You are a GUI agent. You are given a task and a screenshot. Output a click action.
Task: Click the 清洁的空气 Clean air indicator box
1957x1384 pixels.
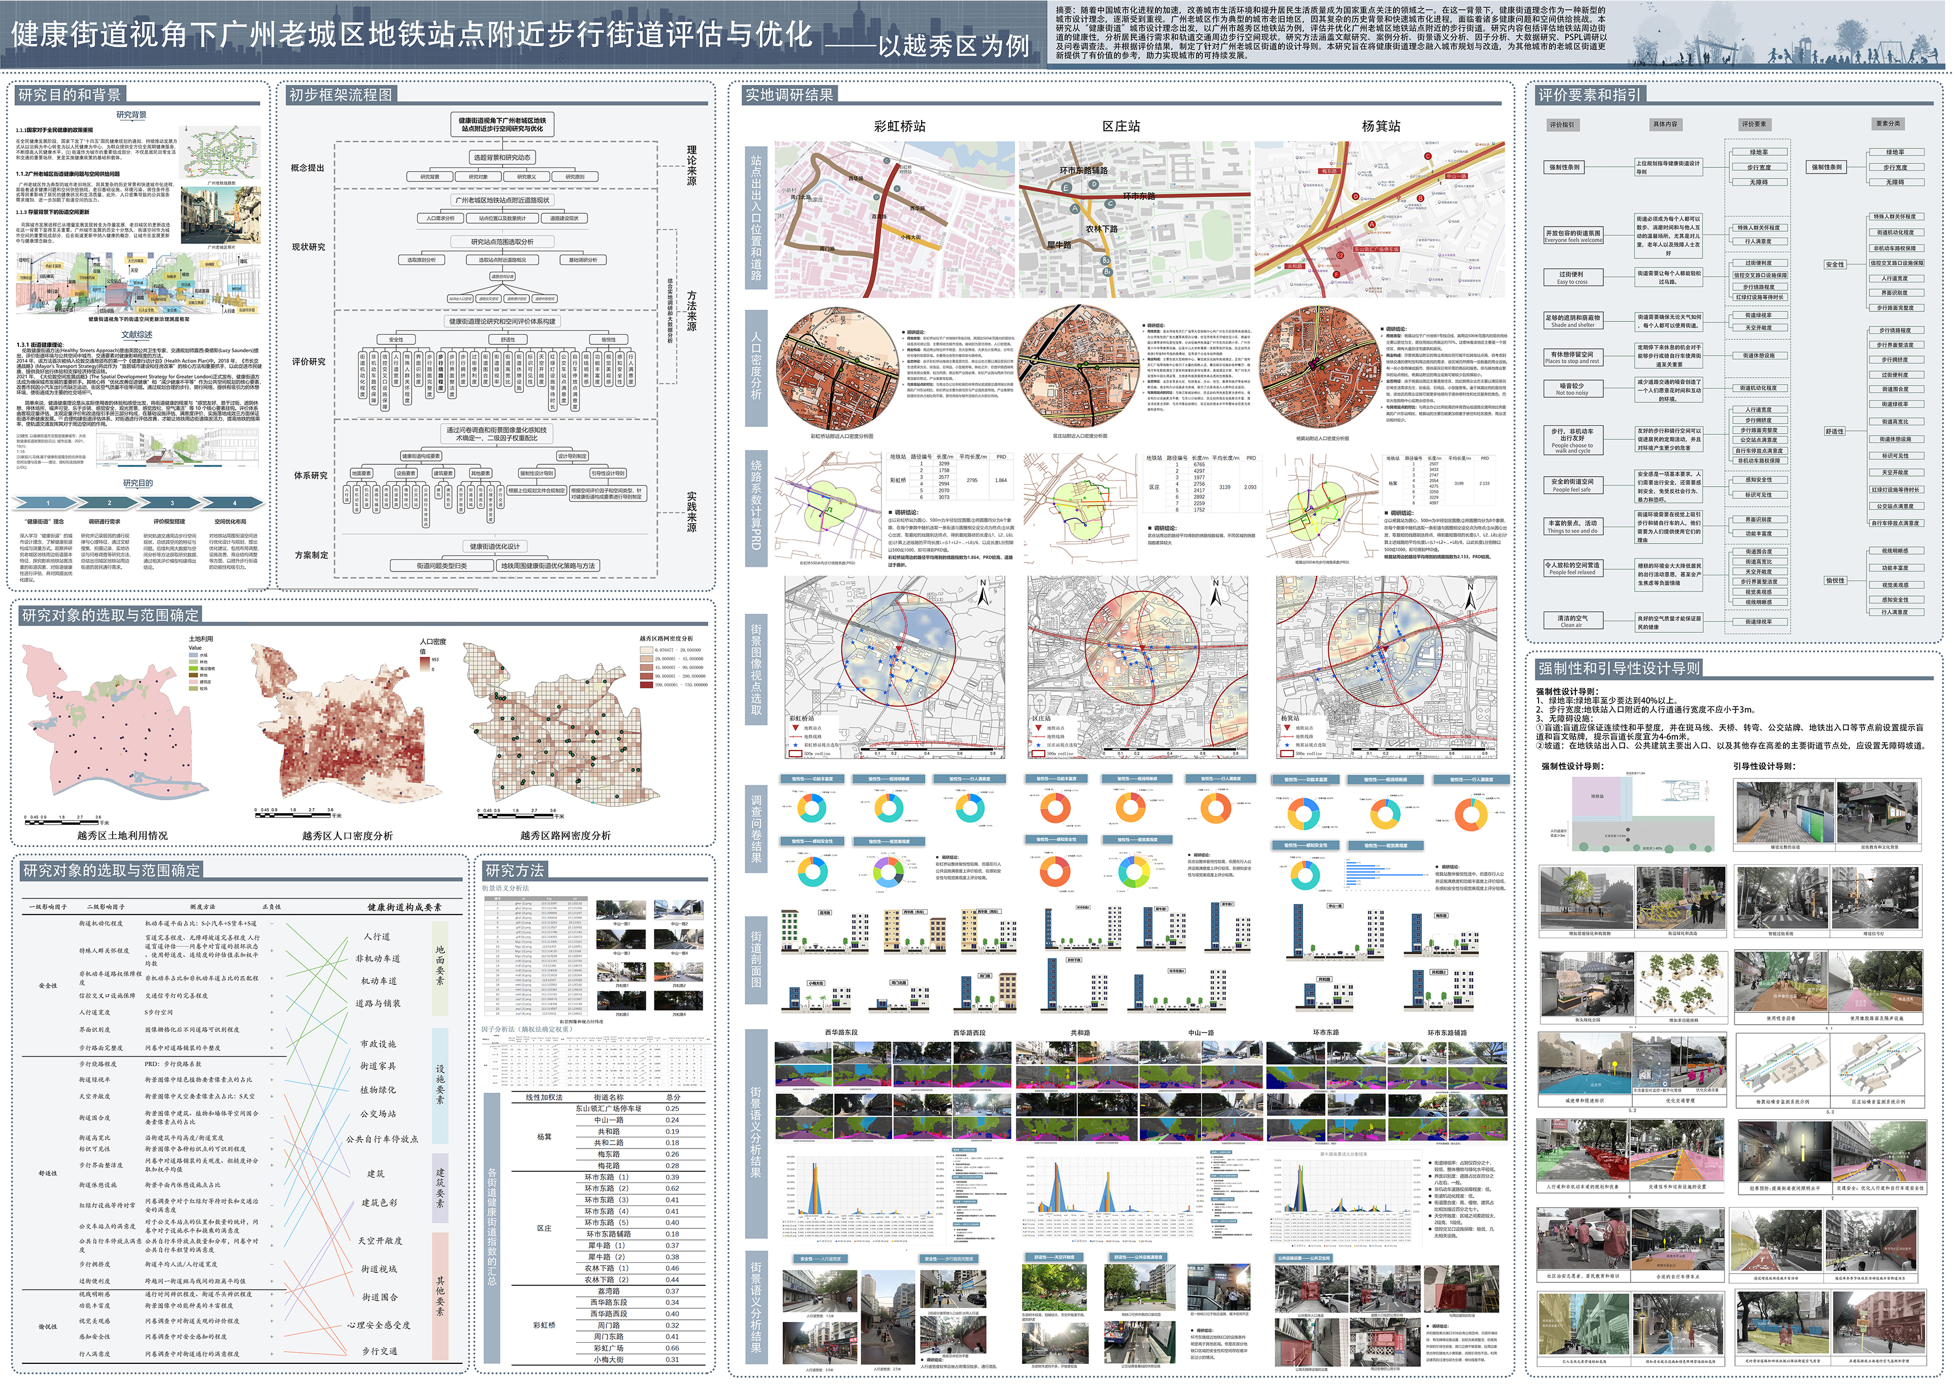(1573, 621)
